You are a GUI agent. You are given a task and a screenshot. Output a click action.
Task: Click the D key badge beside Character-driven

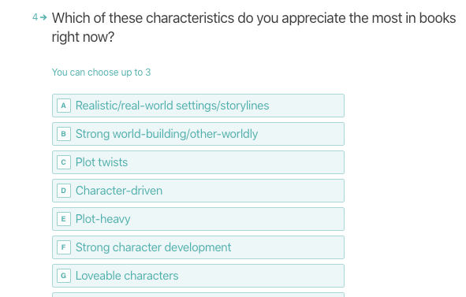point(64,191)
